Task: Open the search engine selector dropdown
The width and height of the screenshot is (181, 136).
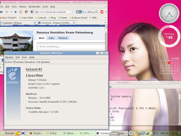Action: click(79, 12)
